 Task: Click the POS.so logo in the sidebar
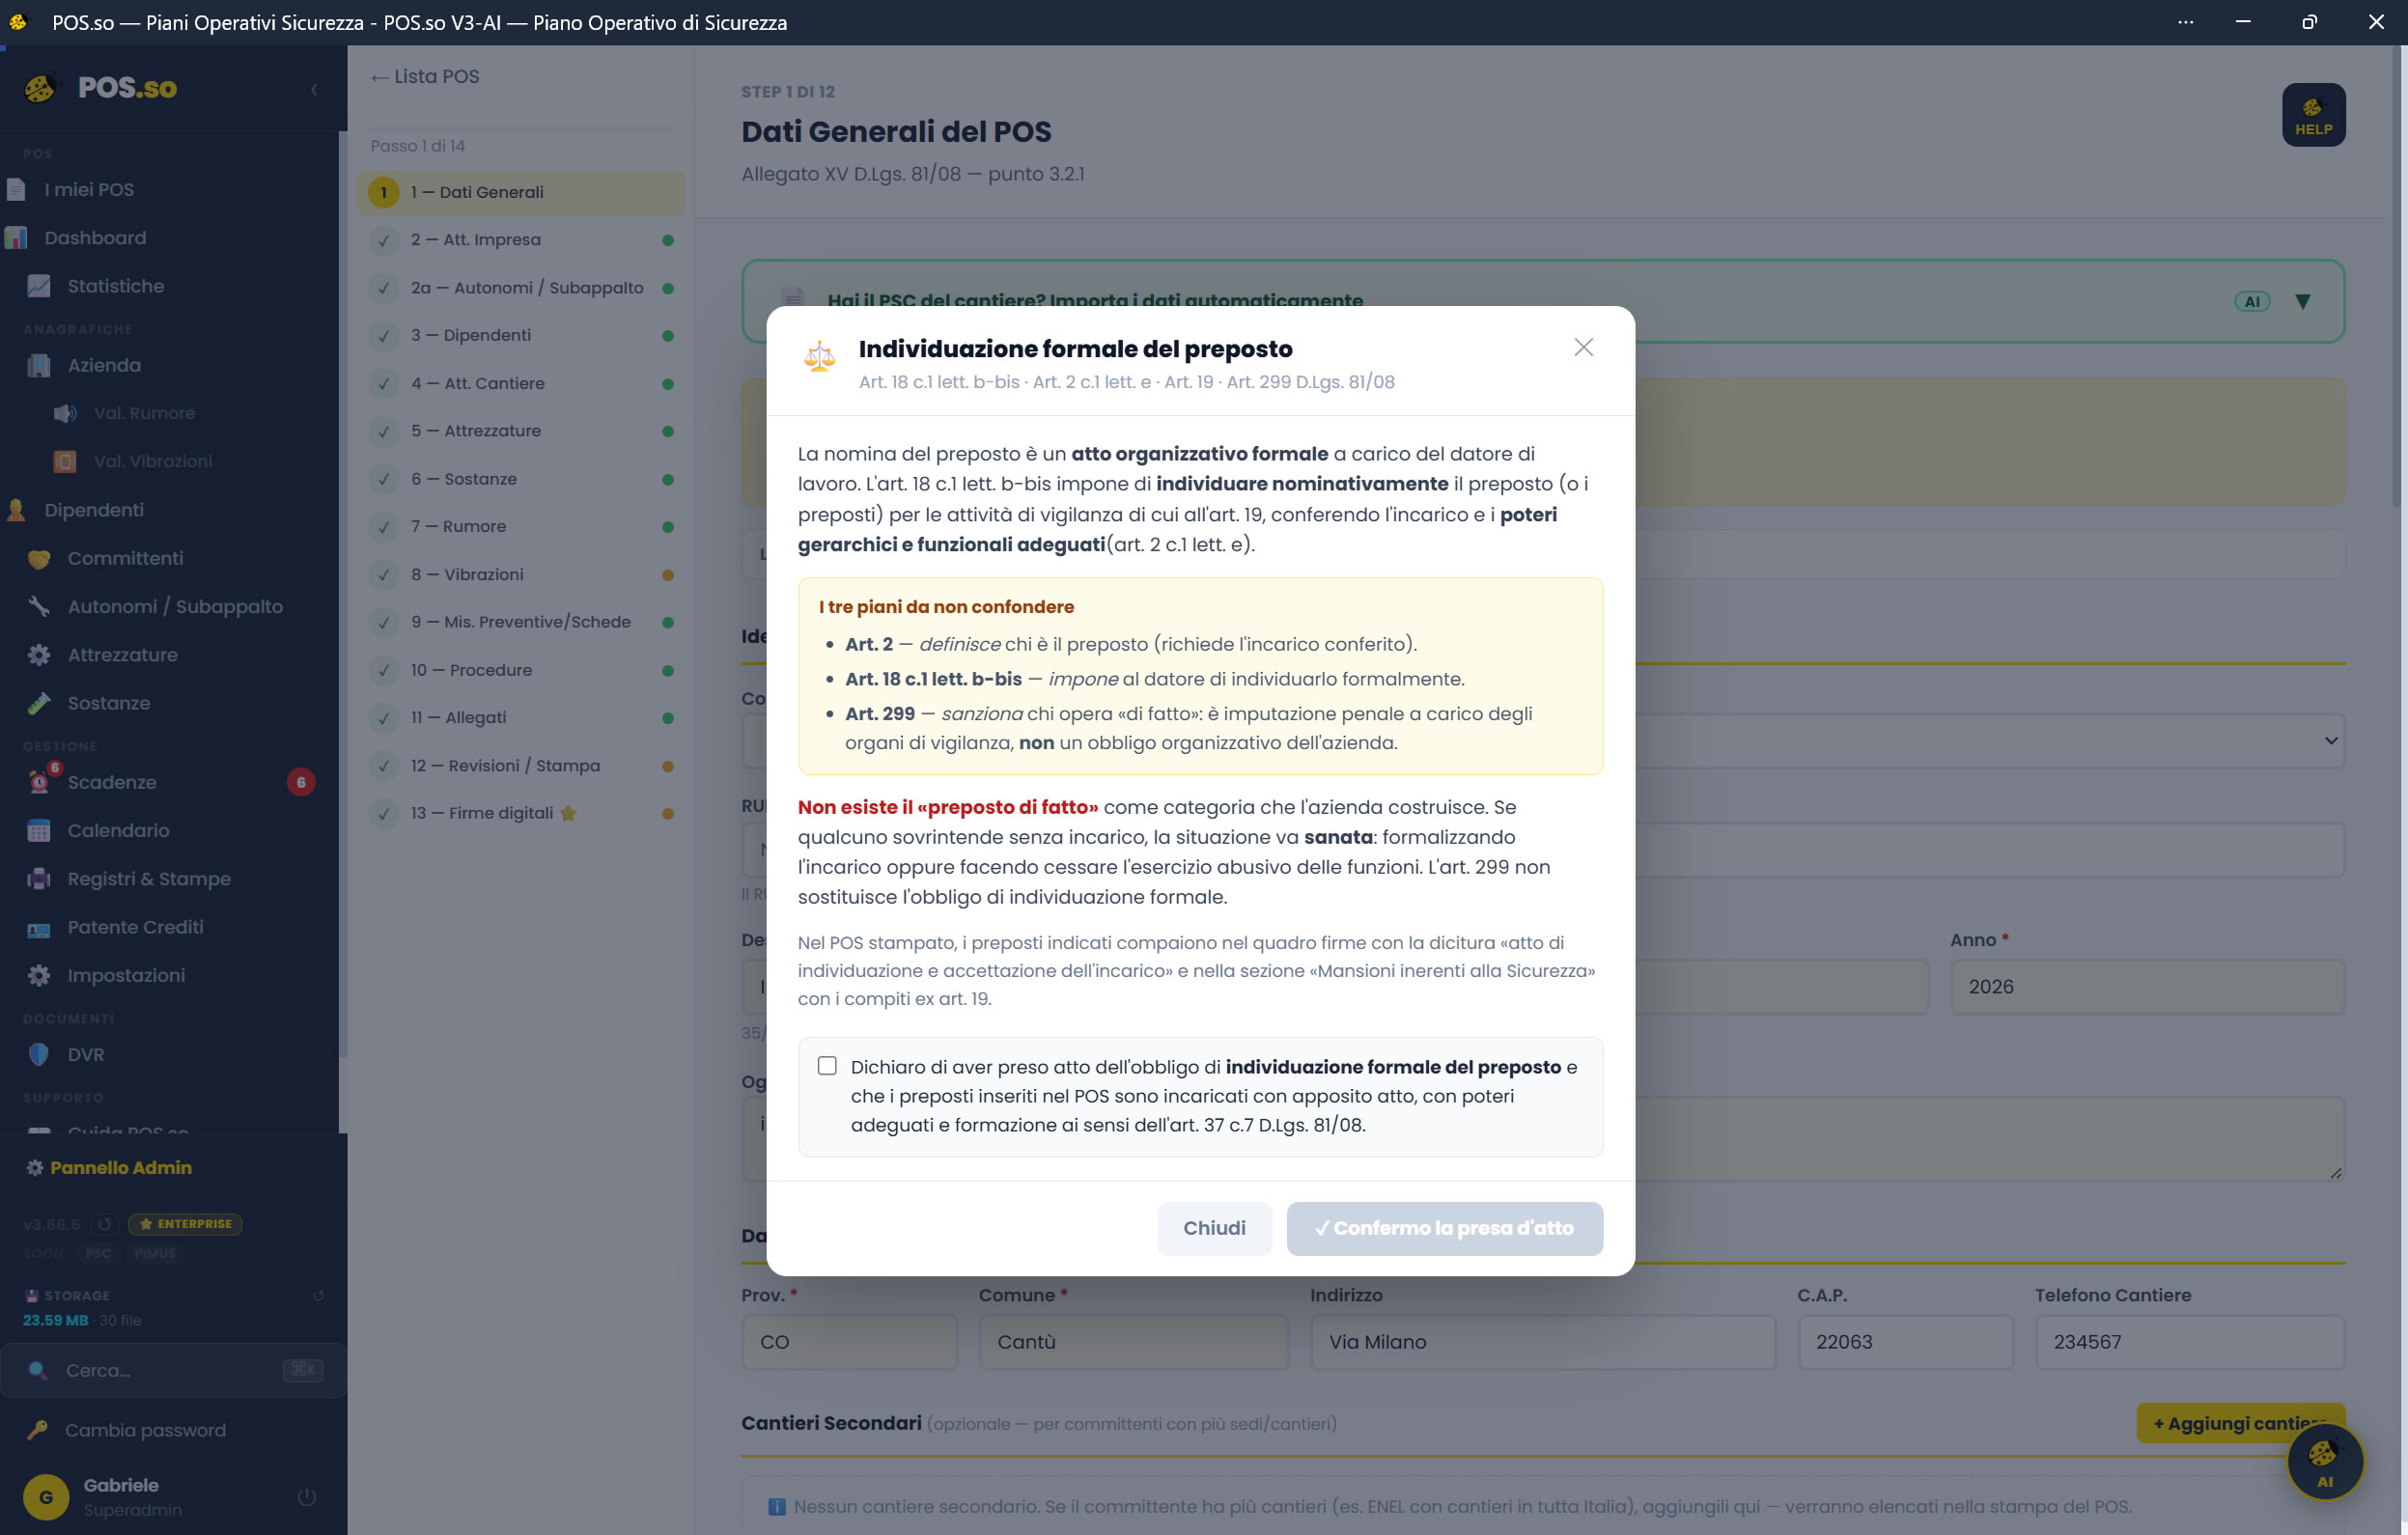[x=101, y=88]
